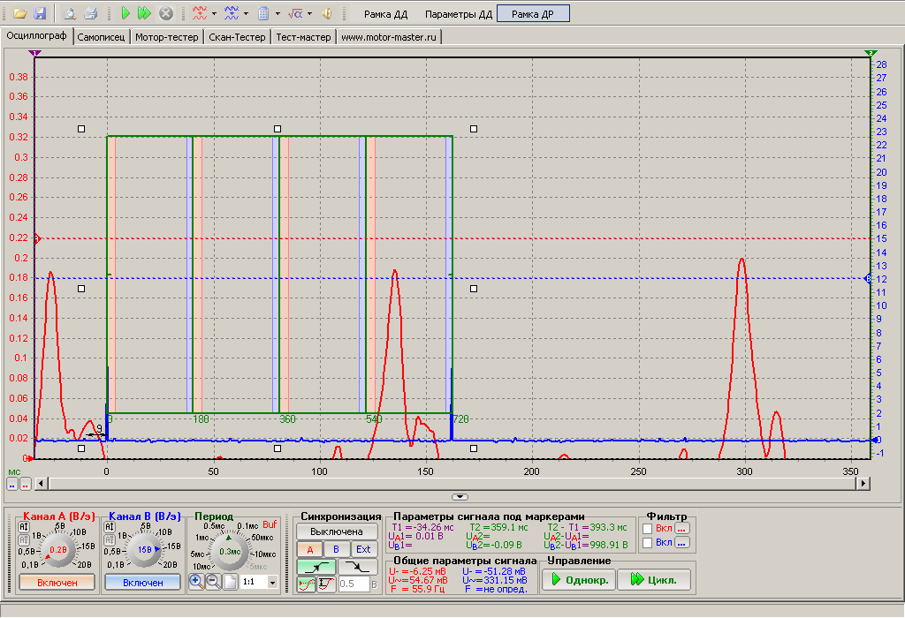Image resolution: width=905 pixels, height=618 pixels.
Task: Click the red dotted button under the time axis
Action: (26, 485)
